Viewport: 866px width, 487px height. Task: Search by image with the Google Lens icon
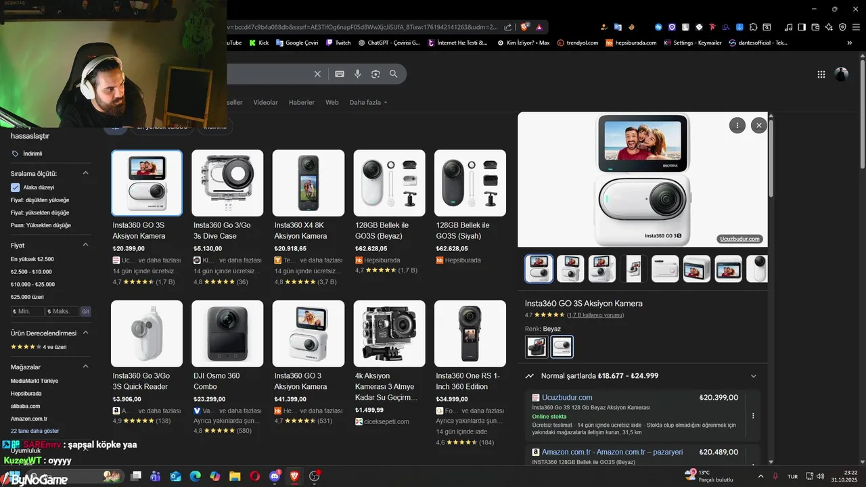[375, 74]
